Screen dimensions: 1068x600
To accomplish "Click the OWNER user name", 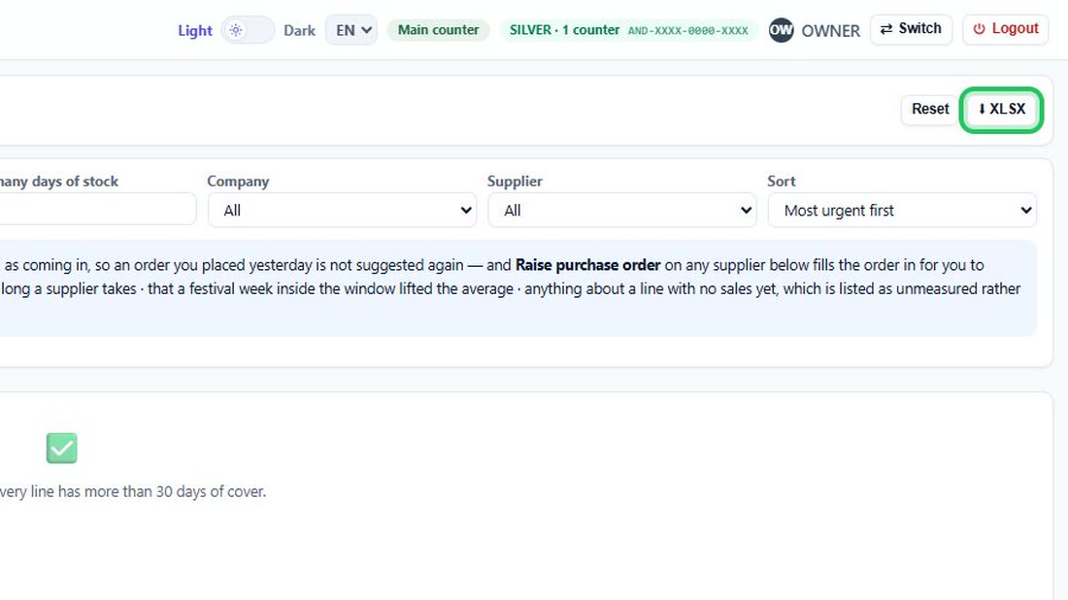I will click(x=830, y=31).
